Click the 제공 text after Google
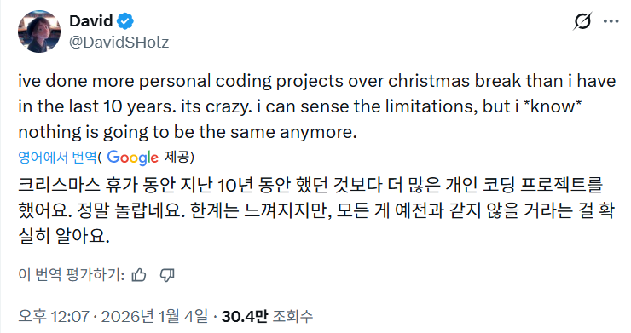The image size is (631, 333). (177, 157)
